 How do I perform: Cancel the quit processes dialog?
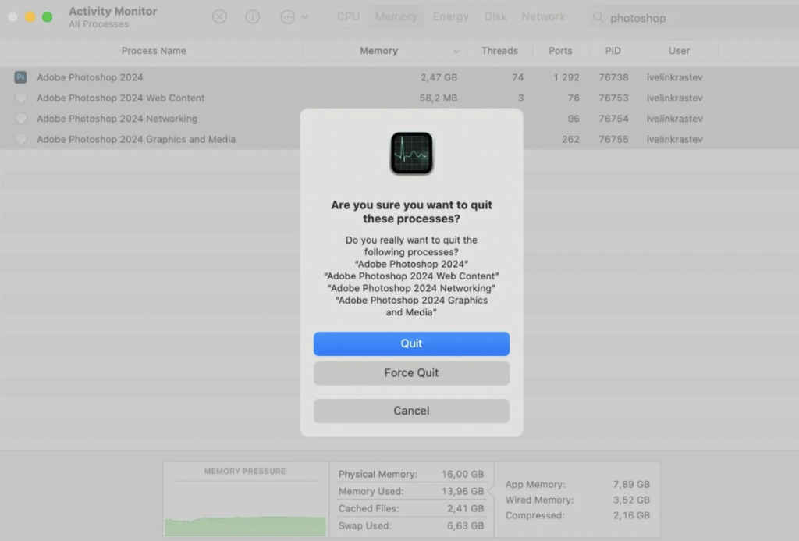click(411, 411)
